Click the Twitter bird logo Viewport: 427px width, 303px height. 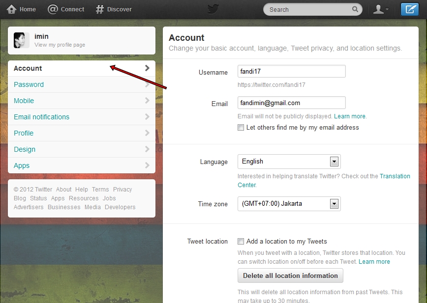coord(213,9)
